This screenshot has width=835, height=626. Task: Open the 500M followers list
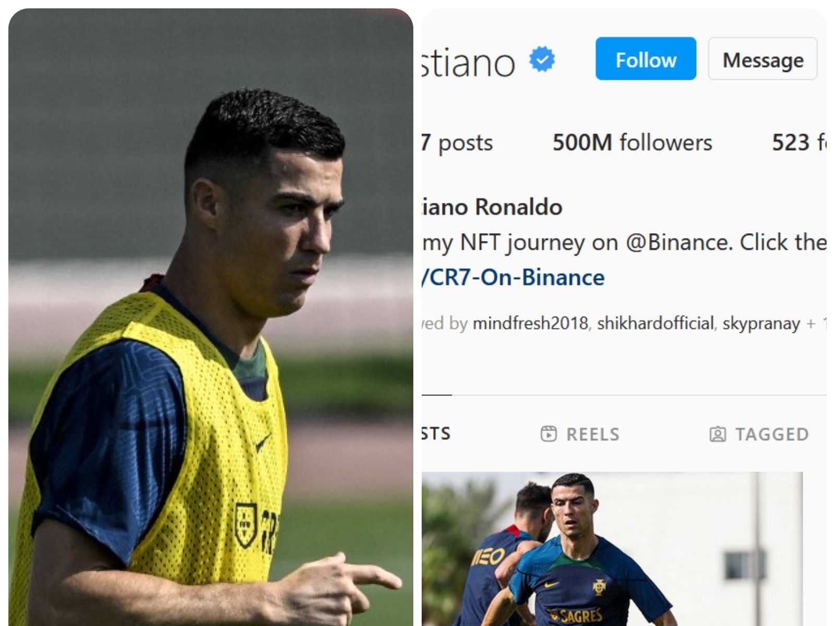click(632, 142)
